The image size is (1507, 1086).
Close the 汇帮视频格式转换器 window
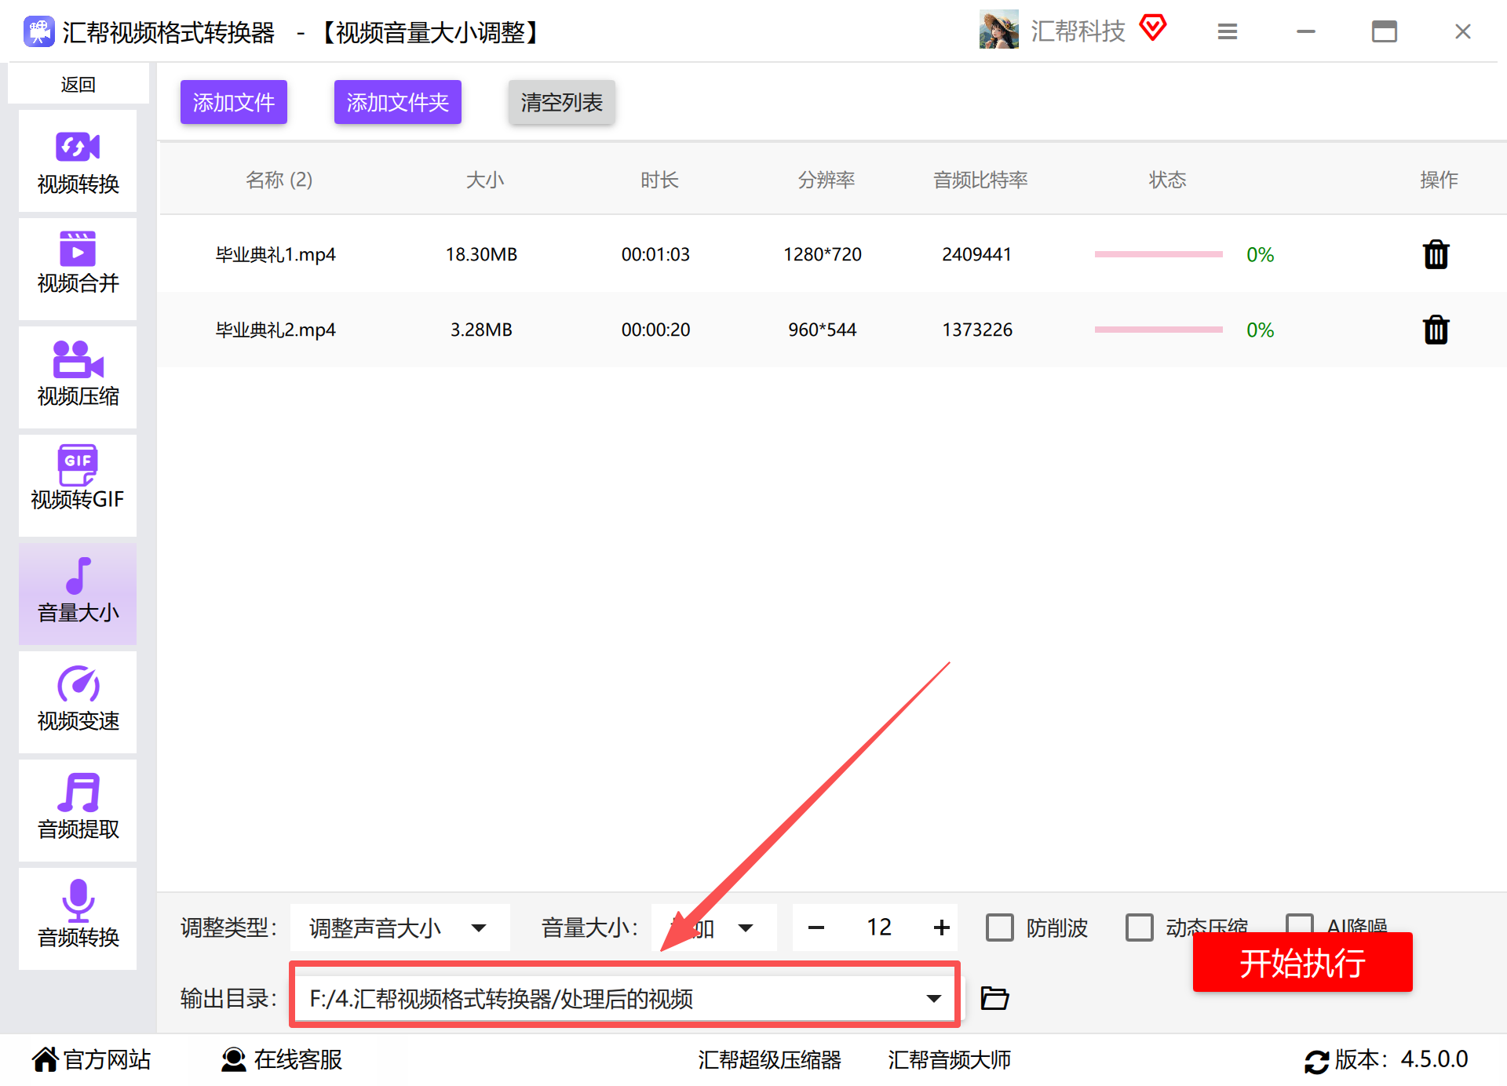tap(1463, 31)
